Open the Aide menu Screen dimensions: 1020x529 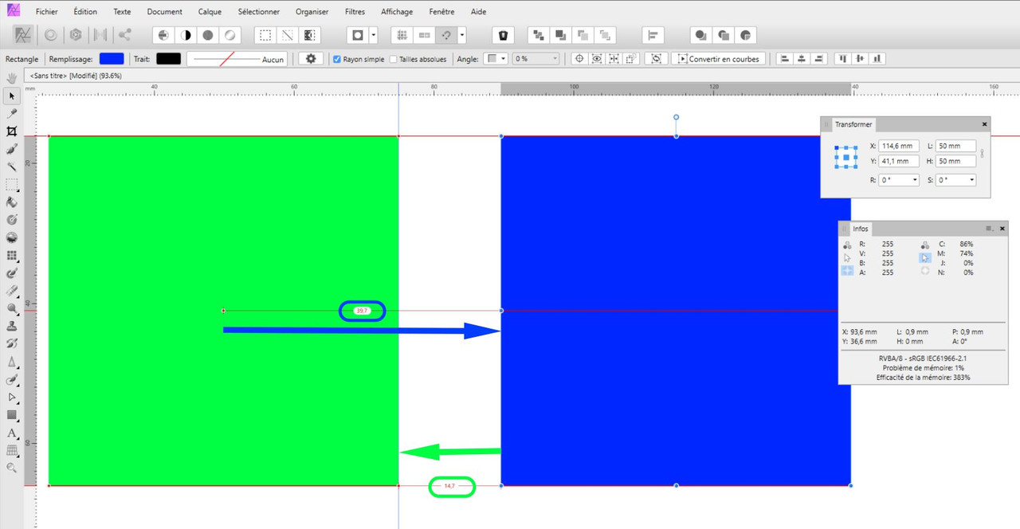(478, 12)
